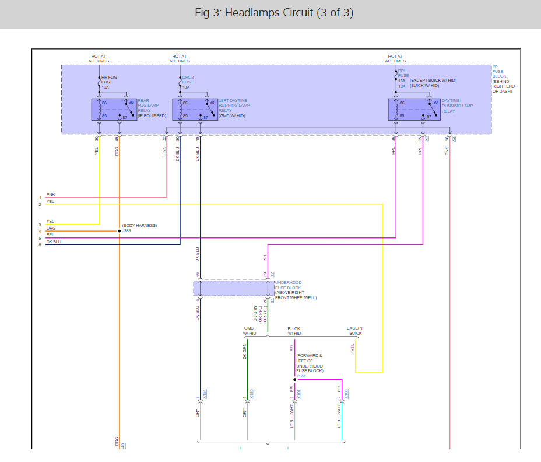Screen dimensions: 541x462
Task: Click X1 link beside pin 65
Action: click(x=427, y=138)
